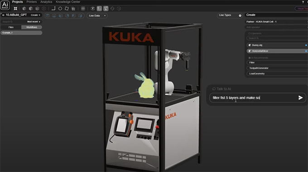308x172 pixels.
Task: Click the left panel Search field
Action: click(x=13, y=22)
